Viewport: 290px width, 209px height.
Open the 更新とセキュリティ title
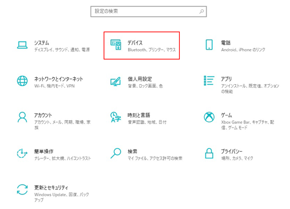point(51,188)
